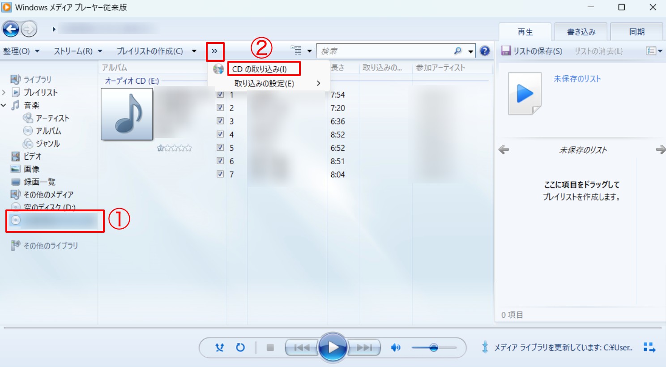The image size is (666, 367).
Task: Switch to the 書き込み tab
Action: point(581,32)
